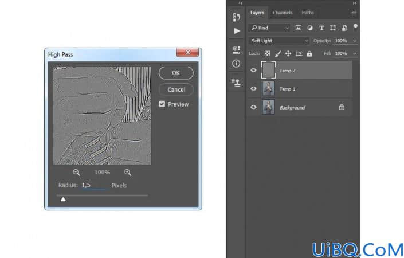This screenshot has height=258, width=404.
Task: Click inside the High Pass preview image
Action: (102, 116)
